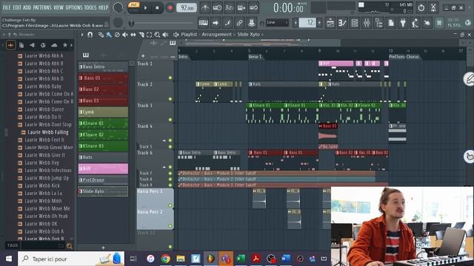This screenshot has height=266, width=474.
Task: Expand browser tabs with the right chevron
Action: [x=71, y=45]
